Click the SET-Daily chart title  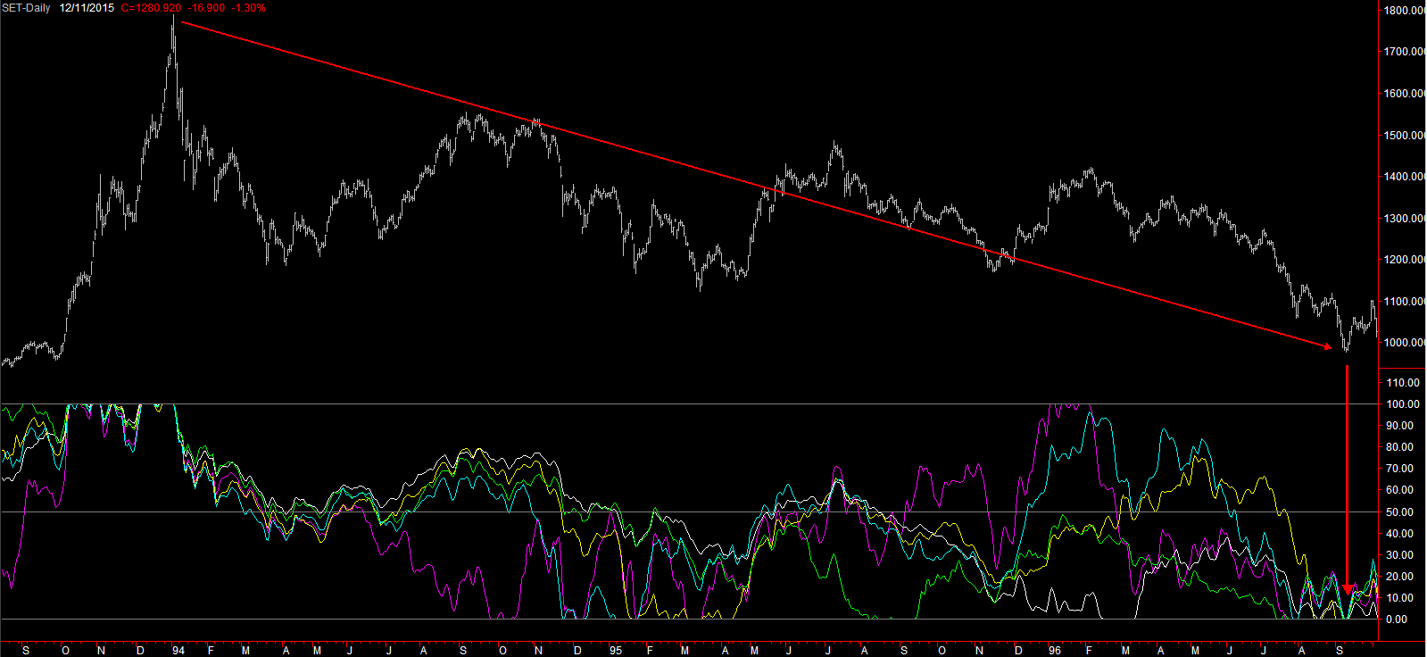point(26,8)
